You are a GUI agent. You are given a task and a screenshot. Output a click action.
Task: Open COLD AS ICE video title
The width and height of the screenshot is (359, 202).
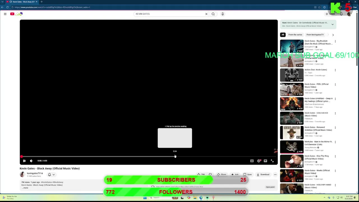[x=316, y=114]
